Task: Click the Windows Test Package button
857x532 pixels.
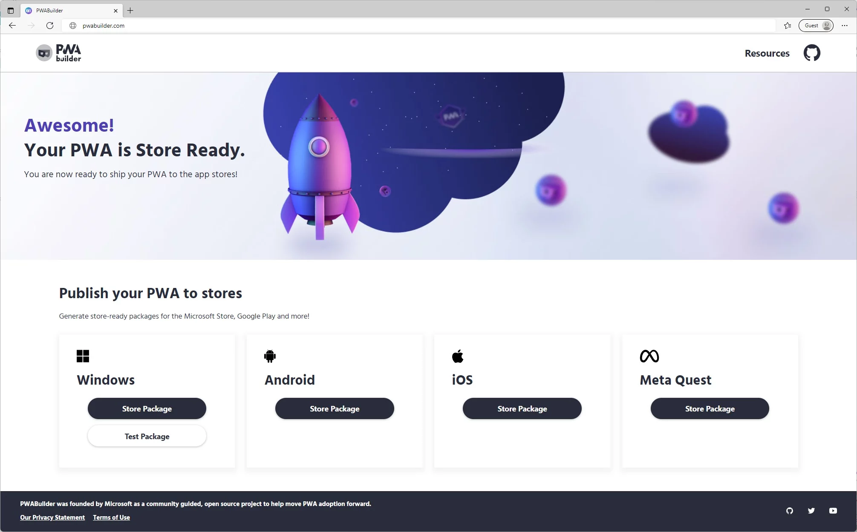Action: 147,437
